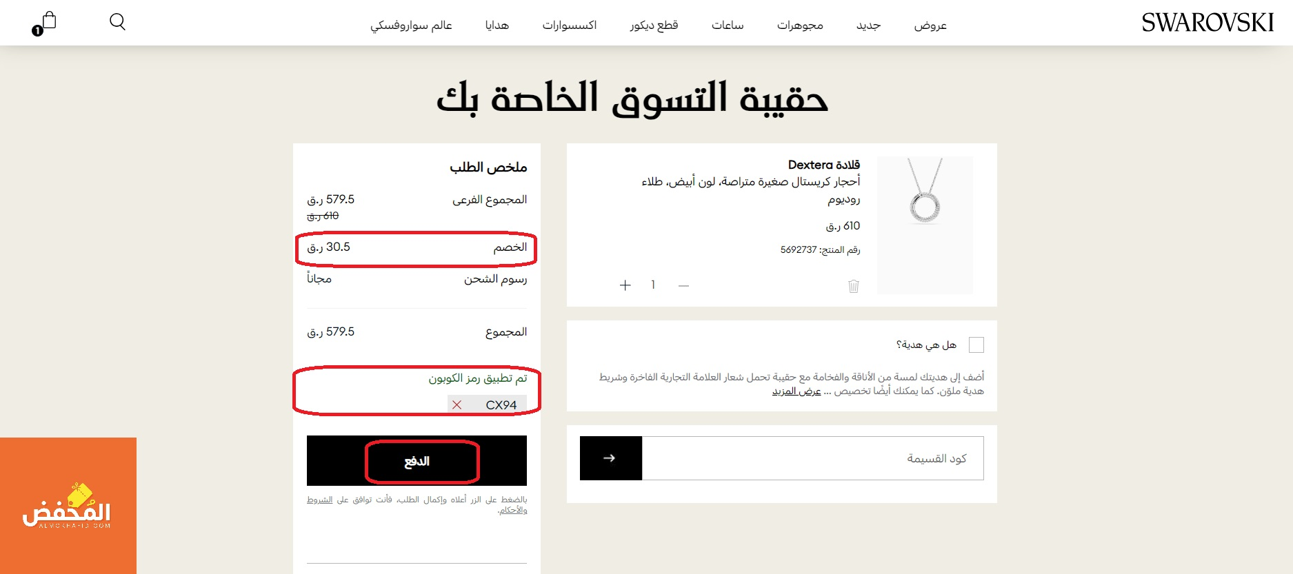Click the Swarovski logo

[x=1207, y=23]
